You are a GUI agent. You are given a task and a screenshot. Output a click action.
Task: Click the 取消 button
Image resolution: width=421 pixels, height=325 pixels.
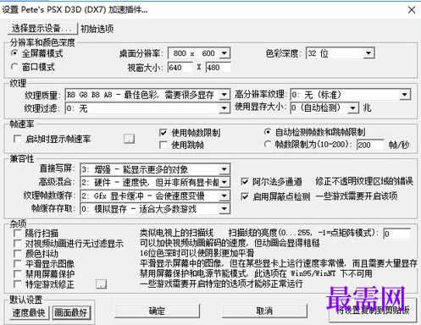(264, 311)
